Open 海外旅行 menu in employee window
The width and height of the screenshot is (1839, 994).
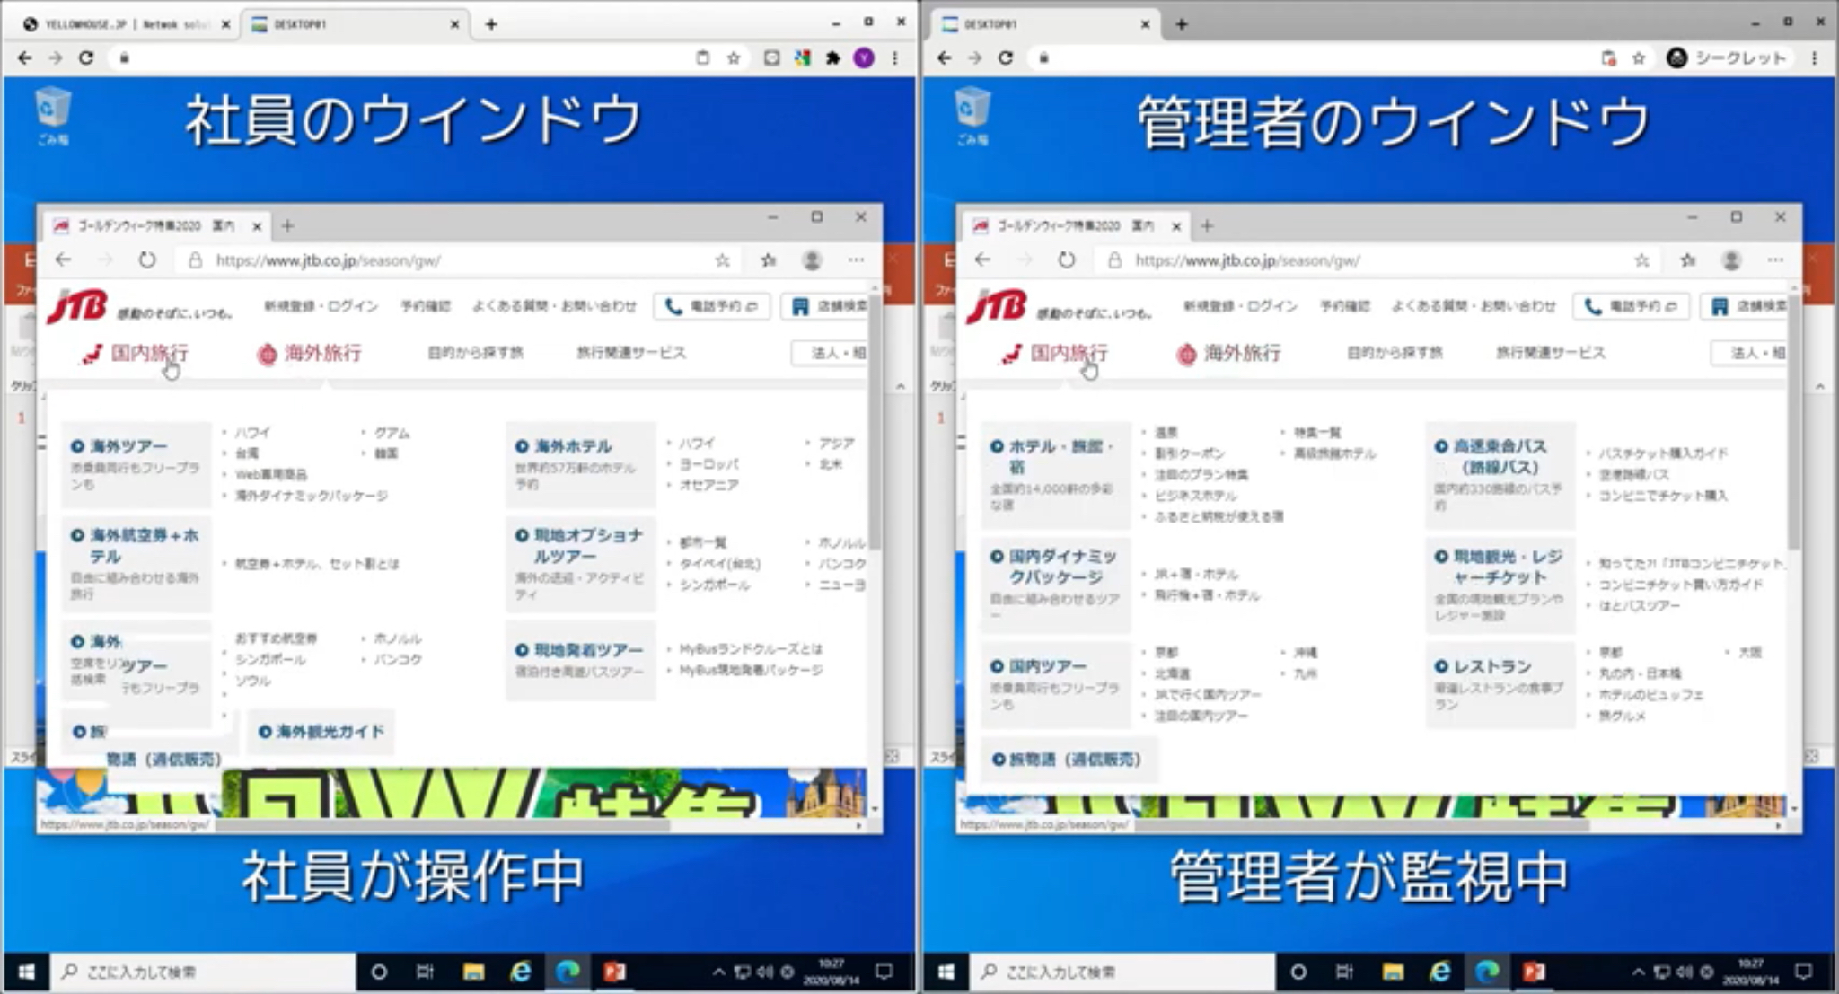pyautogui.click(x=309, y=354)
